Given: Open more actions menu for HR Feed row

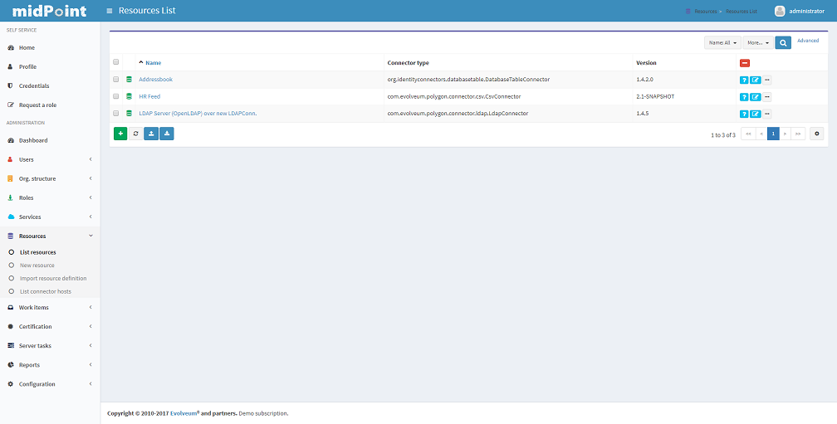Looking at the screenshot, I should [x=767, y=97].
